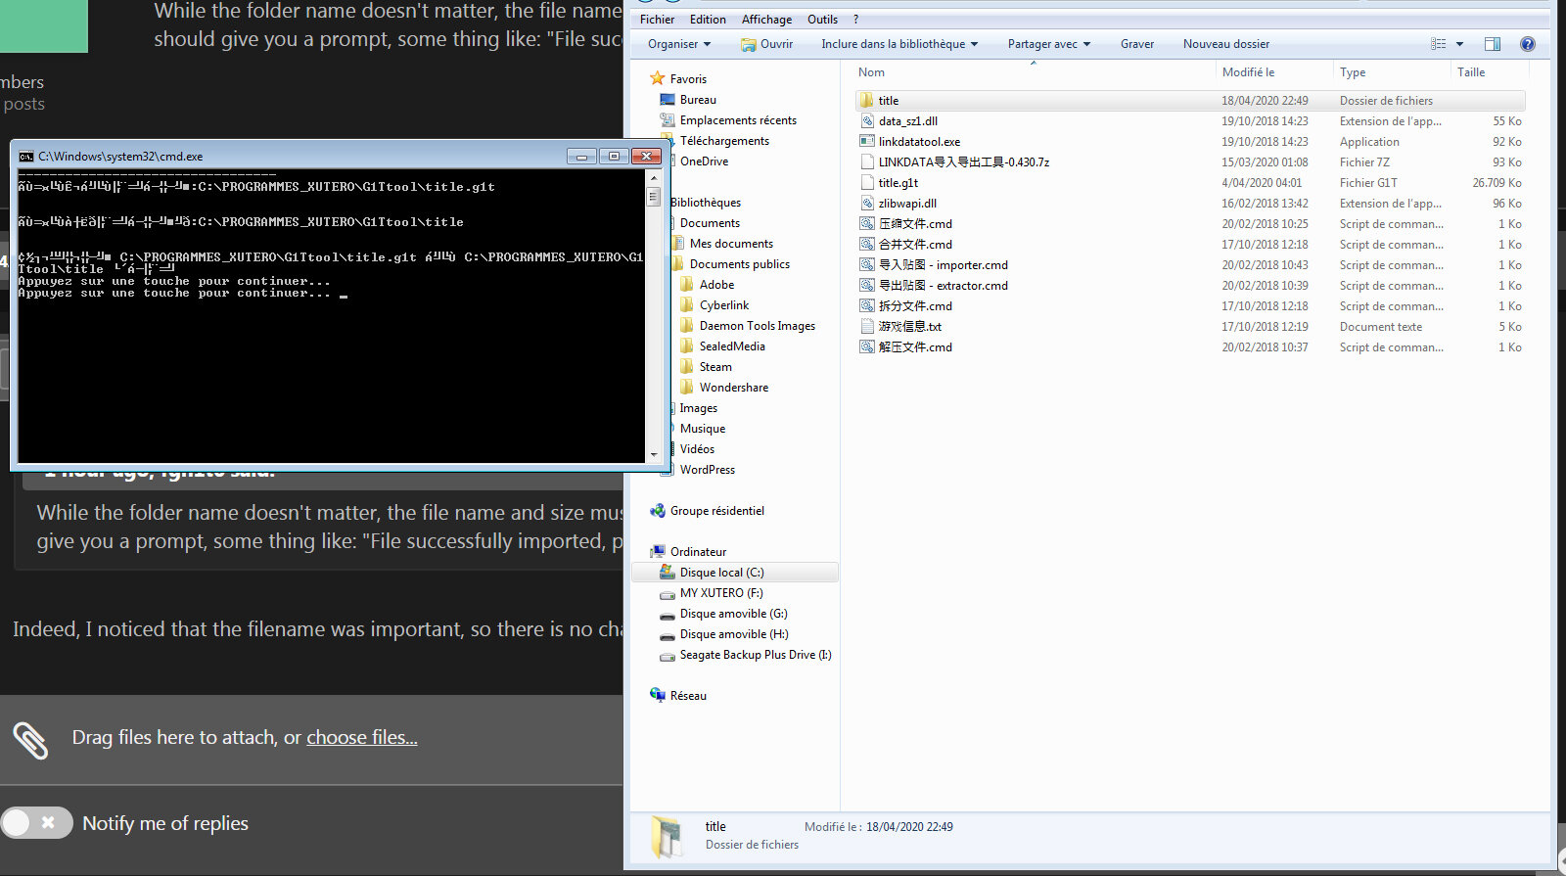1566x876 pixels.
Task: Click cmd window scrollbar down arrow
Action: coord(654,454)
